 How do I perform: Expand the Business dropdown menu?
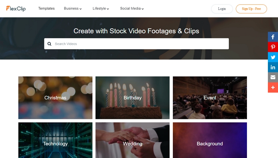click(73, 9)
